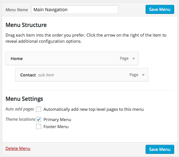The image size is (179, 157).
Task: Click the Auto add pages italic label
Action: pyautogui.click(x=20, y=109)
